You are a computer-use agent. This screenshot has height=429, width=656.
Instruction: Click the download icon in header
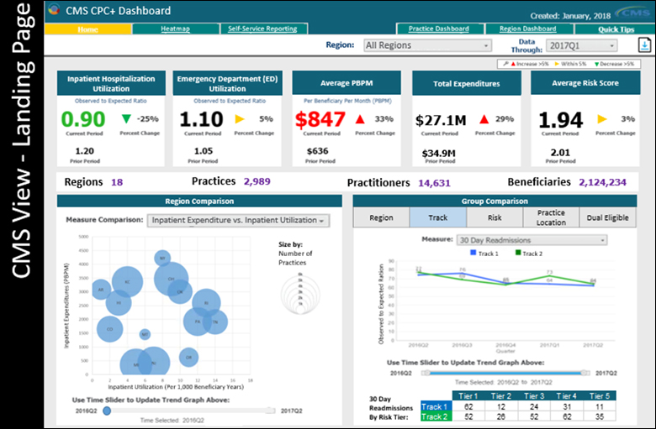pos(645,45)
